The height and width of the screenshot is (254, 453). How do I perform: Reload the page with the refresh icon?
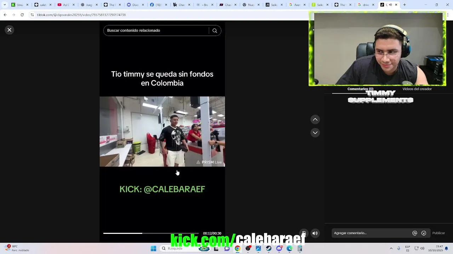22,15
